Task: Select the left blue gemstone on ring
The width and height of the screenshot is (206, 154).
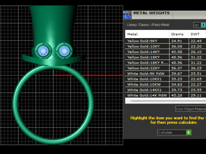Action: [x=43, y=51]
